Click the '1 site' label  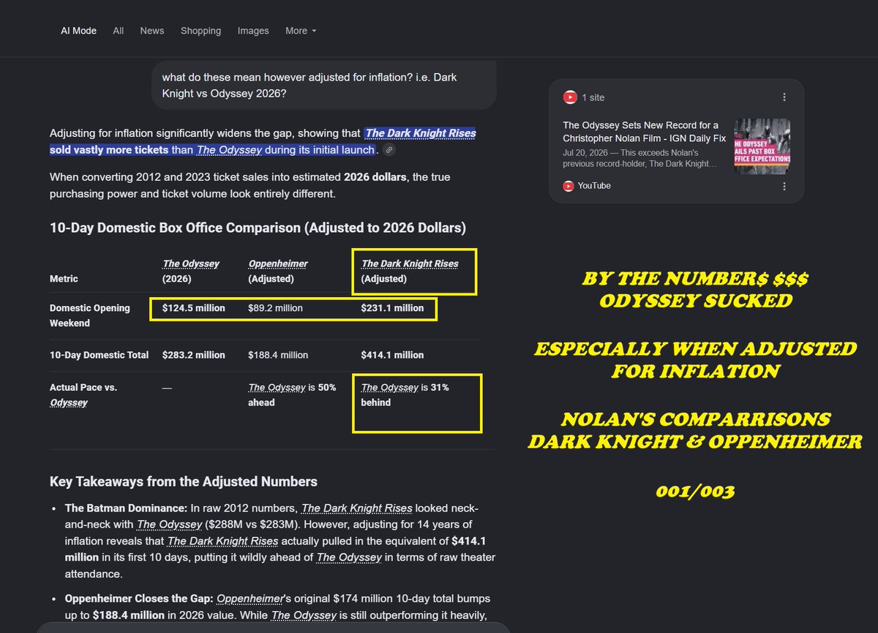[x=593, y=97]
